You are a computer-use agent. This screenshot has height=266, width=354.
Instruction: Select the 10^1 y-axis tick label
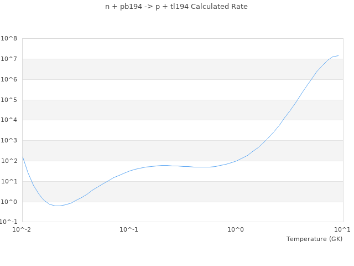(x=9, y=182)
